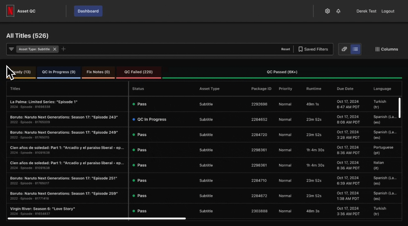Click the horizontal table scrollbar
Screen dimensions: 408x226
click(97, 218)
